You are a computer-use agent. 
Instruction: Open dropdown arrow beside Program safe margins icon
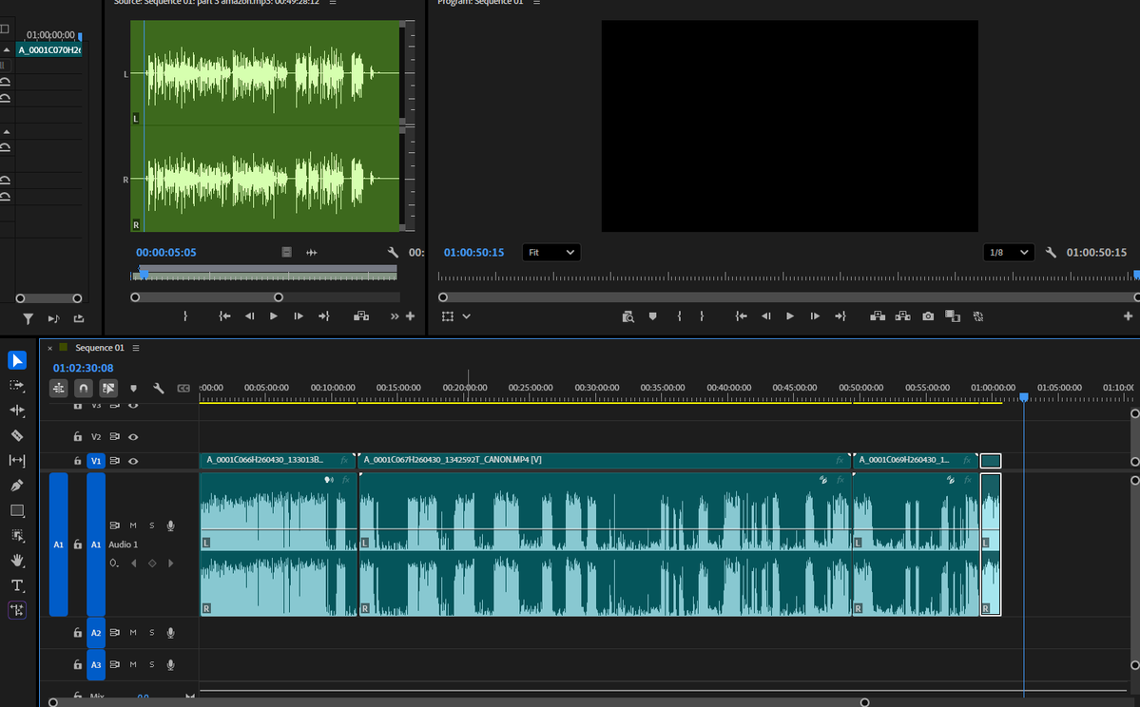(x=466, y=316)
